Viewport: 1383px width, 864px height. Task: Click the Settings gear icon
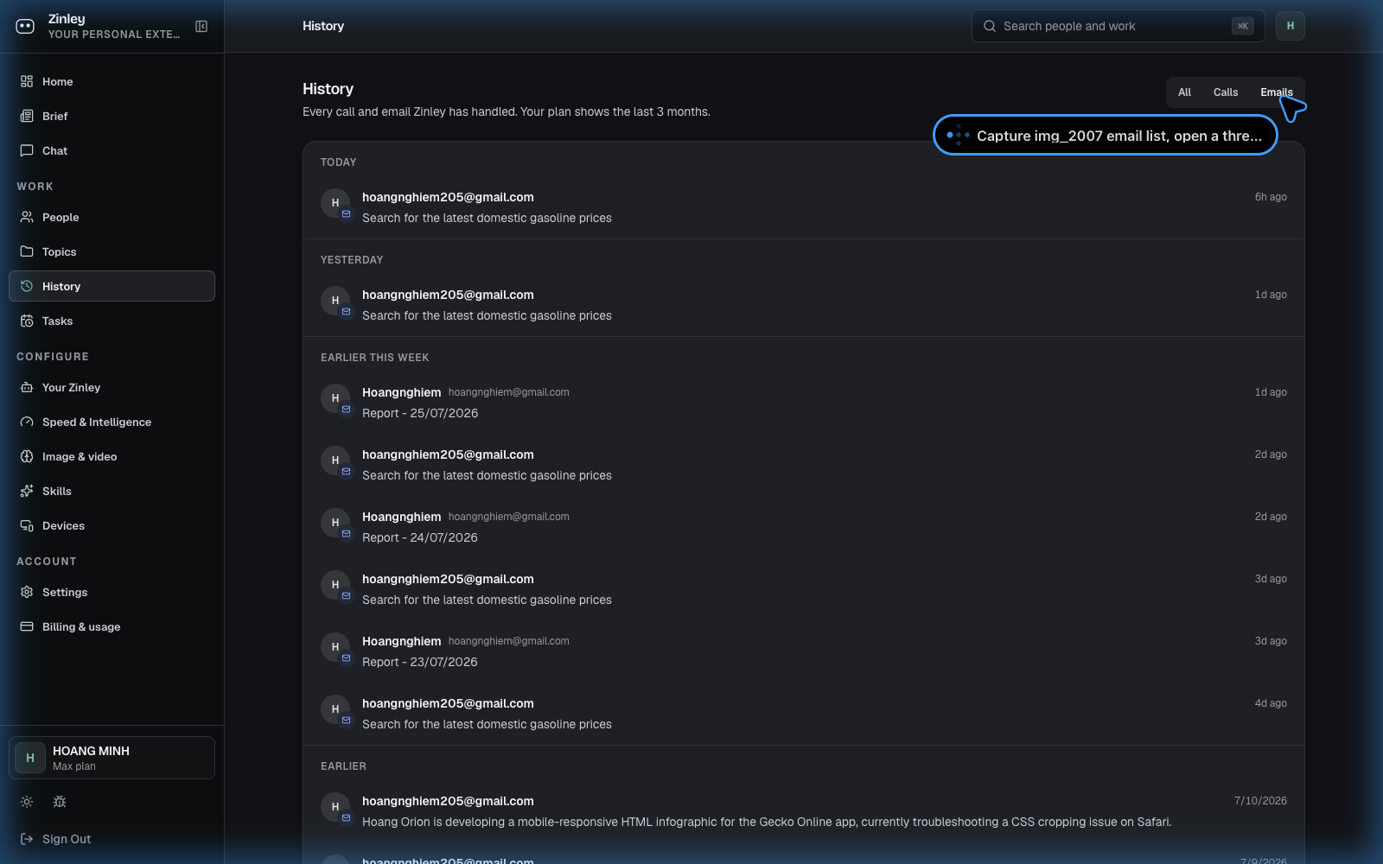tap(27, 592)
